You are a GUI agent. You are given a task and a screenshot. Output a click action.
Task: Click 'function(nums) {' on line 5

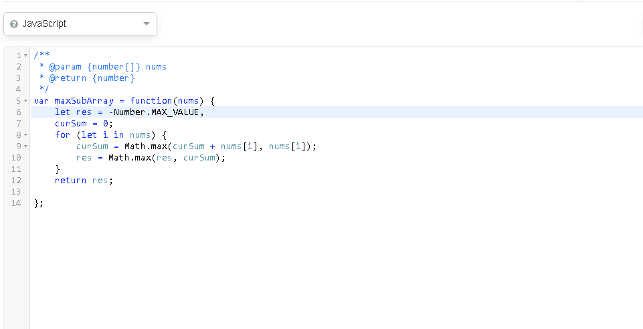172,101
